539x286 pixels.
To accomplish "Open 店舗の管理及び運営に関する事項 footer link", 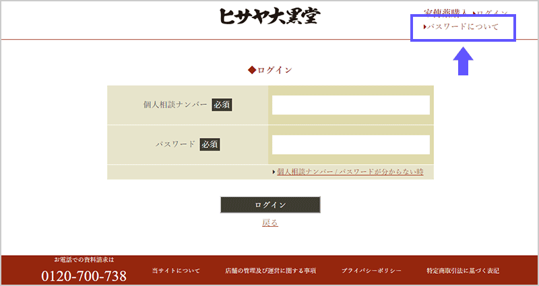I will [x=271, y=271].
